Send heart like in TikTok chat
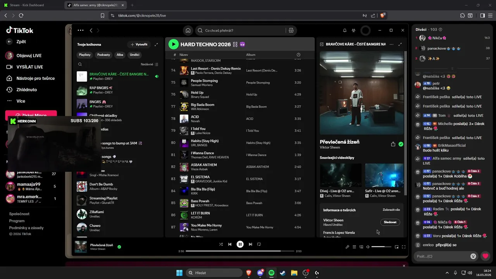The height and width of the screenshot is (279, 496). [x=485, y=256]
